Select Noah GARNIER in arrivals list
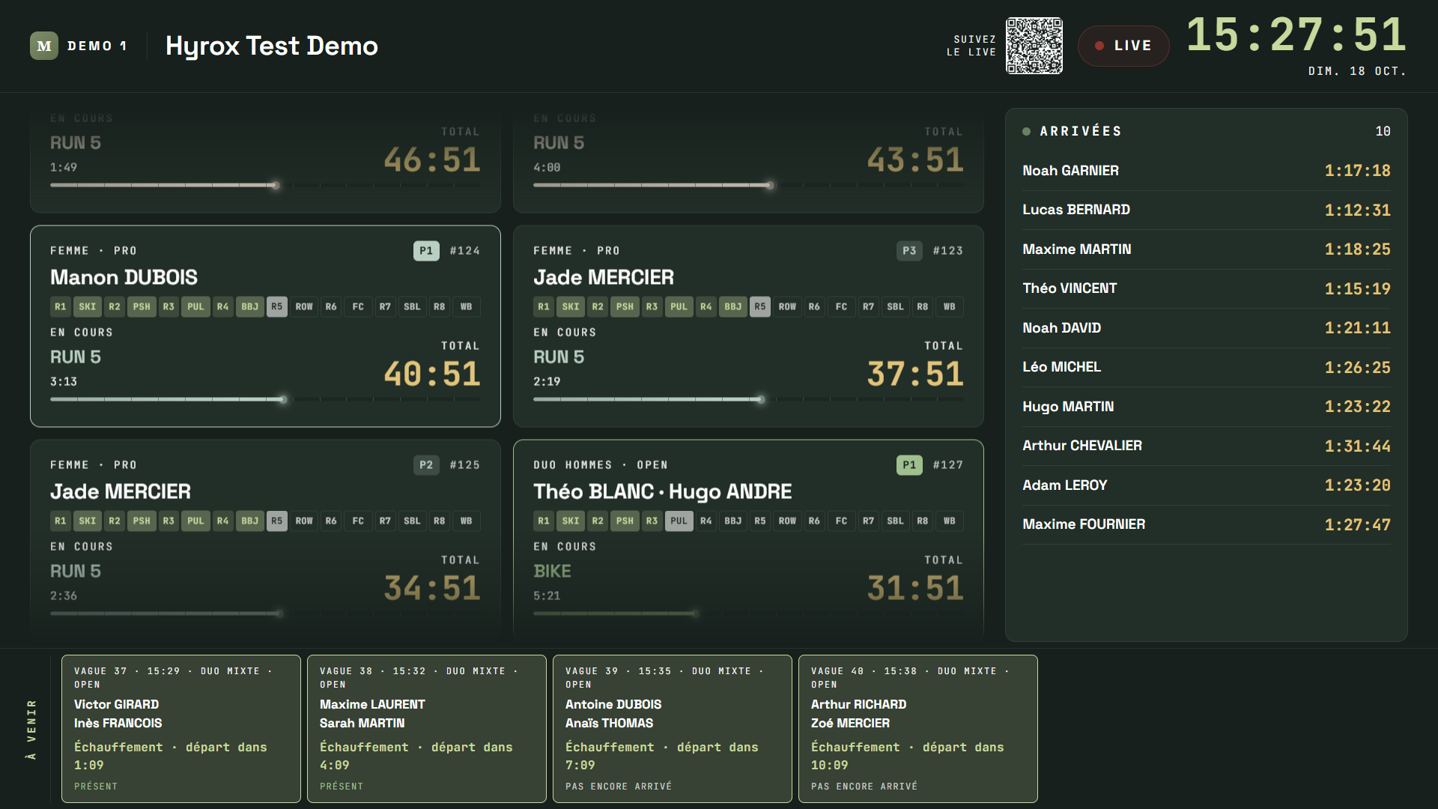The image size is (1438, 809). pos(1207,171)
